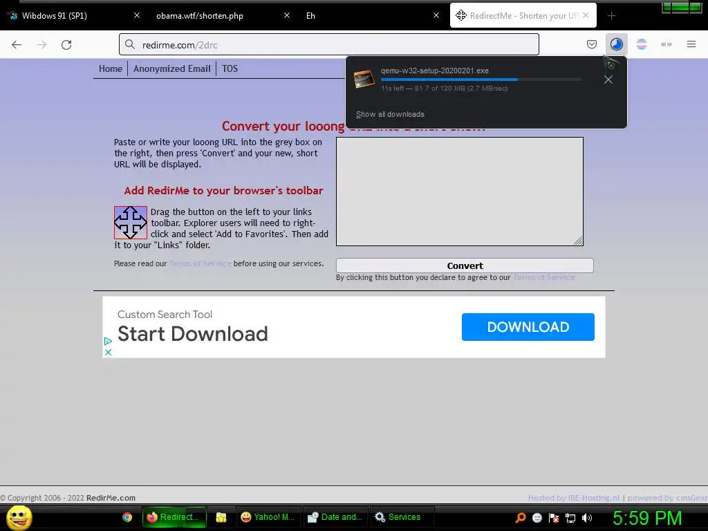Select the Redirect... Firefox taskbar button
The width and height of the screenshot is (708, 531).
(x=174, y=517)
